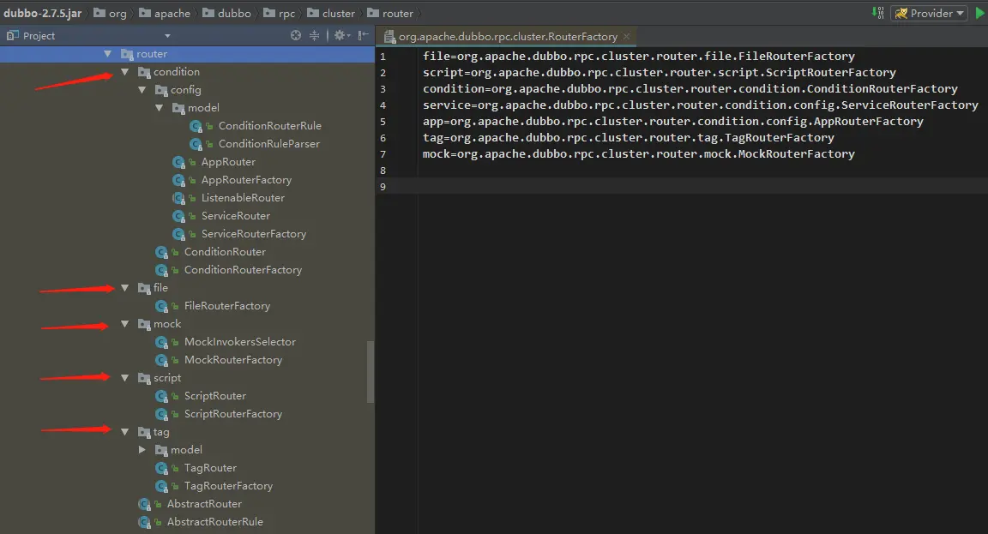This screenshot has height=534, width=988.
Task: Select the org.apache.dubbo.rpc.cluster.RouterFactory tab
Action: pyautogui.click(x=507, y=37)
